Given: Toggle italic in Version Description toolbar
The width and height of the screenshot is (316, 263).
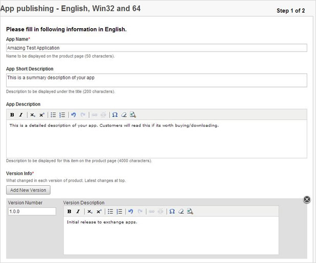Looking at the screenshot, I should point(78,211).
